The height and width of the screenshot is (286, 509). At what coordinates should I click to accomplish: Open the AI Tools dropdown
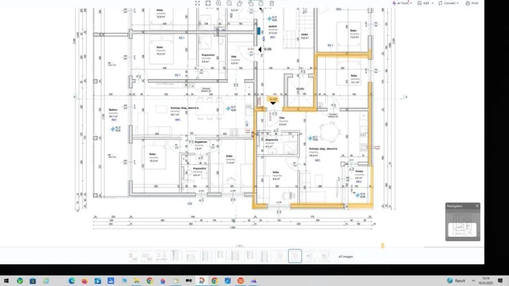(402, 3)
